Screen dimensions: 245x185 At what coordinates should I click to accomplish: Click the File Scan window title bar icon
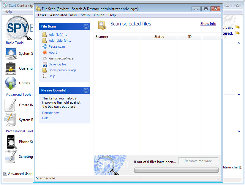pyautogui.click(x=38, y=9)
